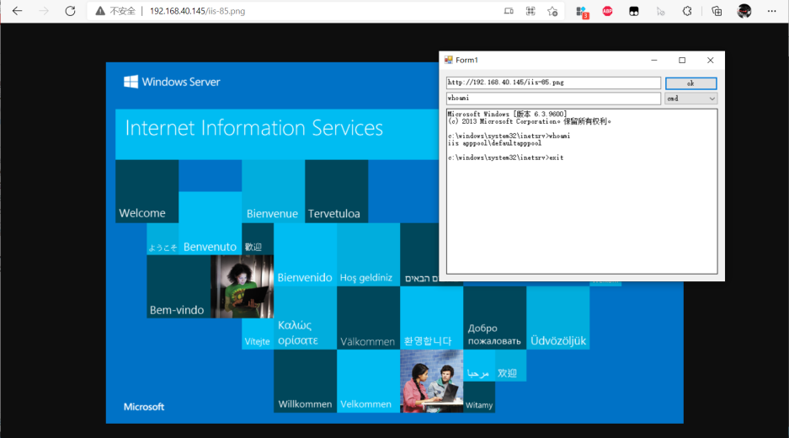Viewport: 789px width, 438px height.
Task: Select the address bar URL text
Action: tap(197, 11)
